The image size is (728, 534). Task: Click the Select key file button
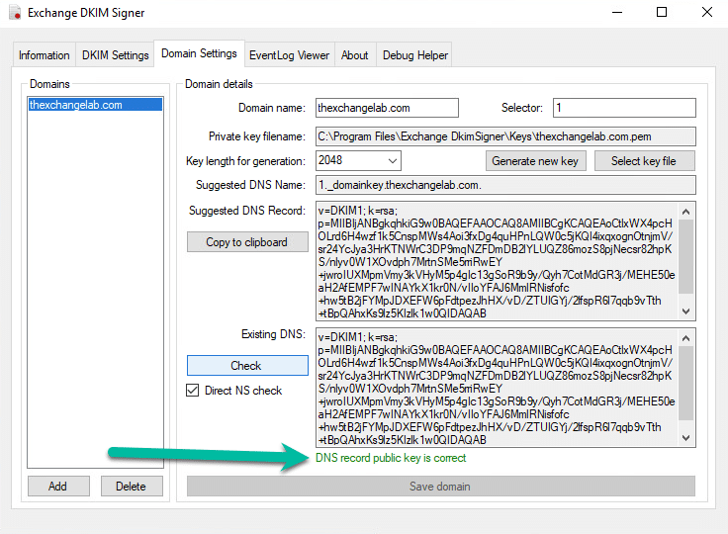pos(644,161)
